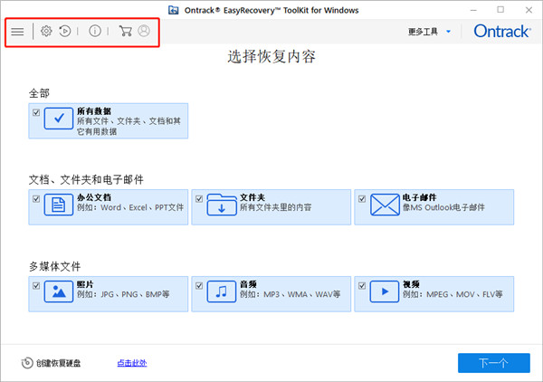Open the info about icon
Viewport: 543px width, 382px height.
(x=95, y=31)
